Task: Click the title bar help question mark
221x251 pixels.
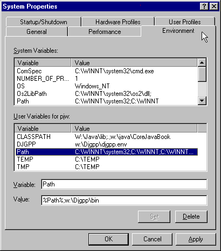Action: (x=204, y=6)
